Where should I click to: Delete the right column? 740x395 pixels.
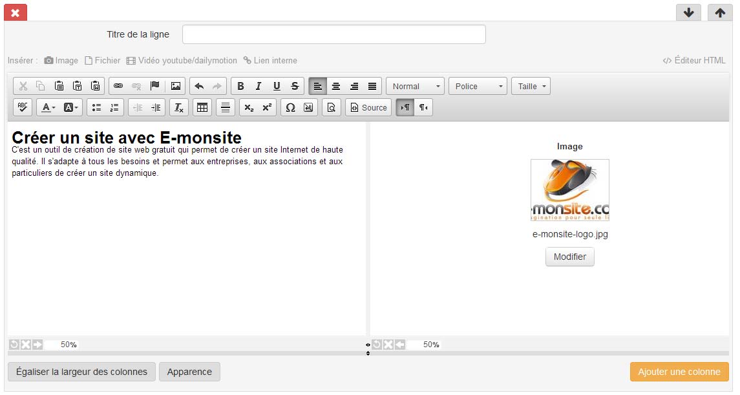click(388, 345)
